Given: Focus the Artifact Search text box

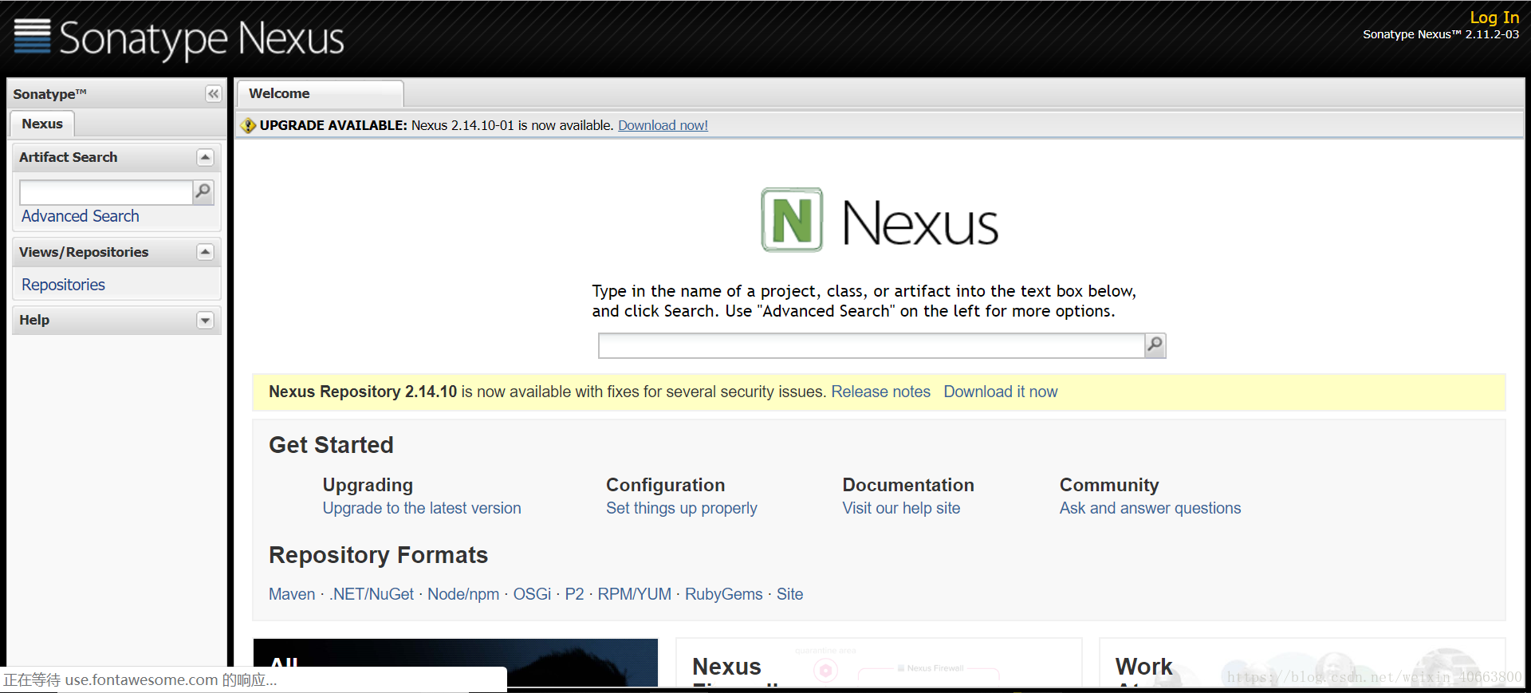Looking at the screenshot, I should point(106,192).
